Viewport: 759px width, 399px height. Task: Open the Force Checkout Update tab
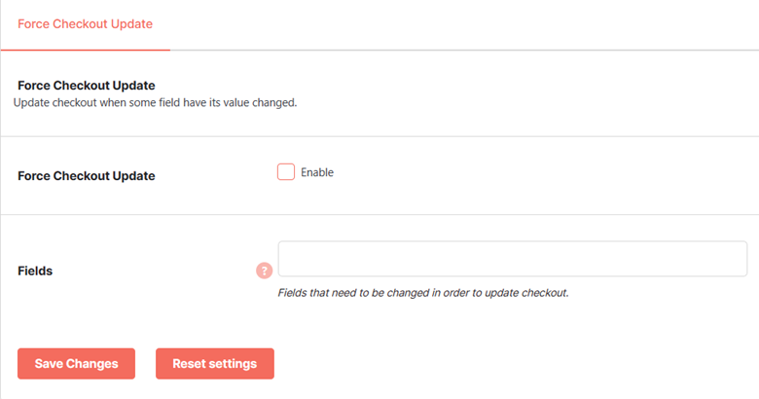click(x=86, y=24)
